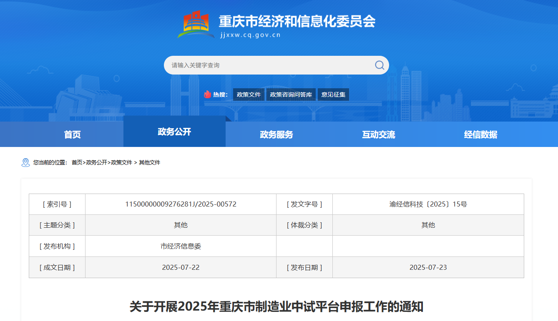Image resolution: width=558 pixels, height=321 pixels.
Task: Click the Chongqing commission emblem logo
Action: [x=196, y=24]
